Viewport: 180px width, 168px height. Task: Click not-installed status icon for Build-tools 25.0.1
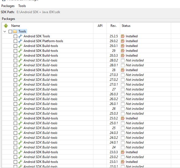[x=123, y=123]
